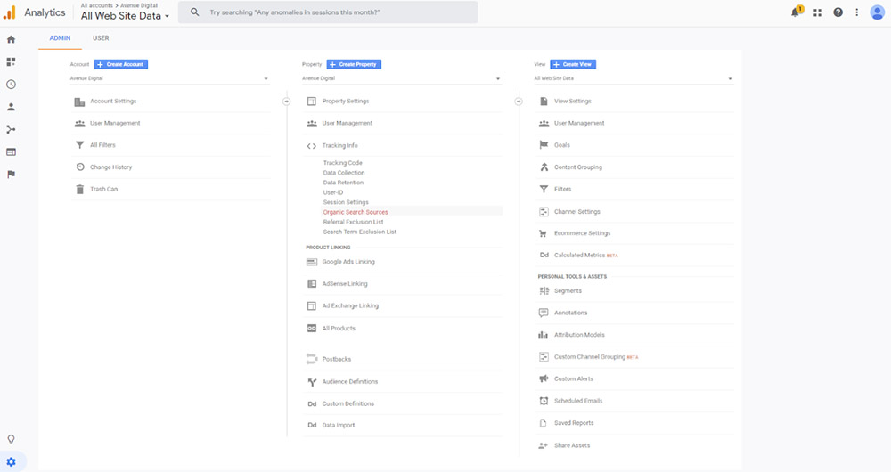
Task: Open the Home icon in left sidebar
Action: (11, 39)
